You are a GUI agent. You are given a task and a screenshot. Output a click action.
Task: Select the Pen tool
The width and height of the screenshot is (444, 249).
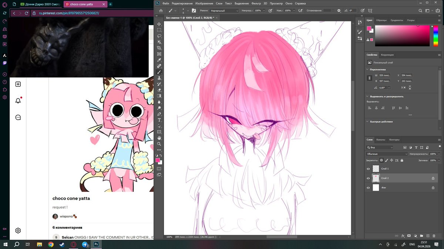[x=159, y=114]
